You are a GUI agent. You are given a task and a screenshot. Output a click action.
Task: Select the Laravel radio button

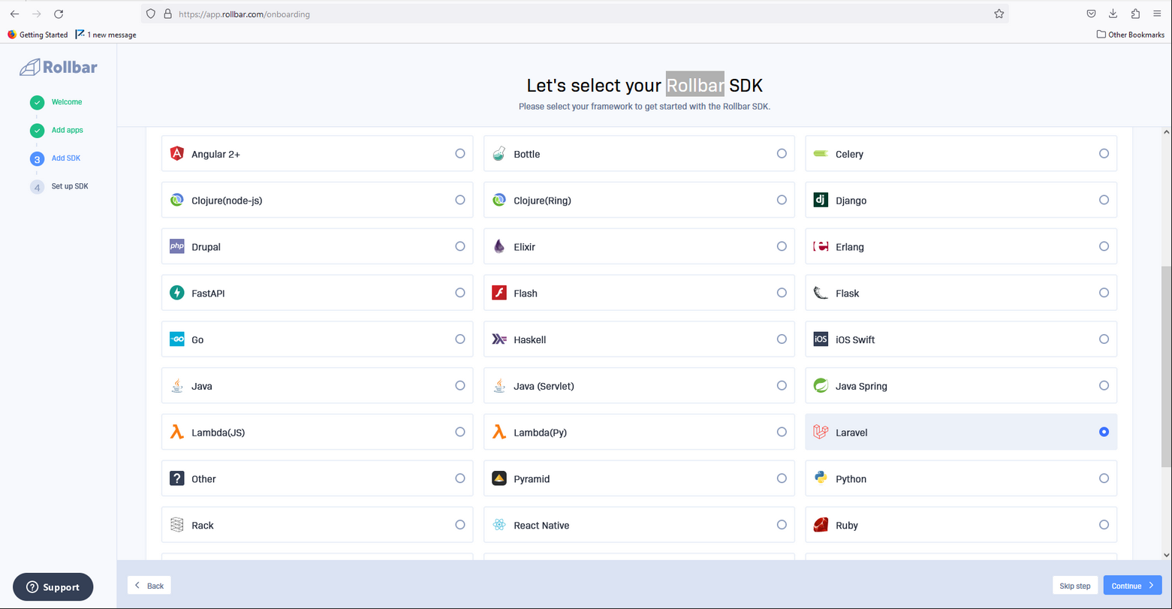click(1104, 432)
